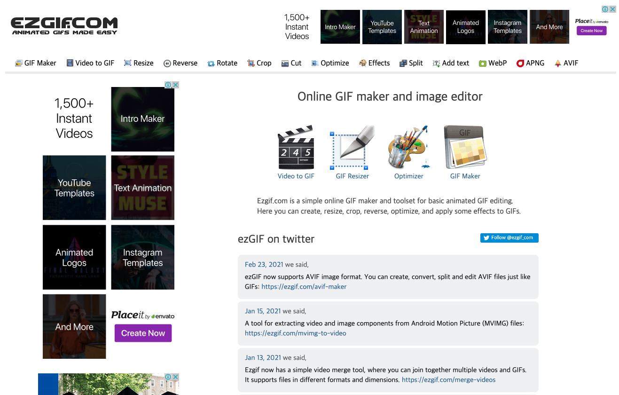
Task: Open the Crop tool menu item
Action: click(x=259, y=63)
